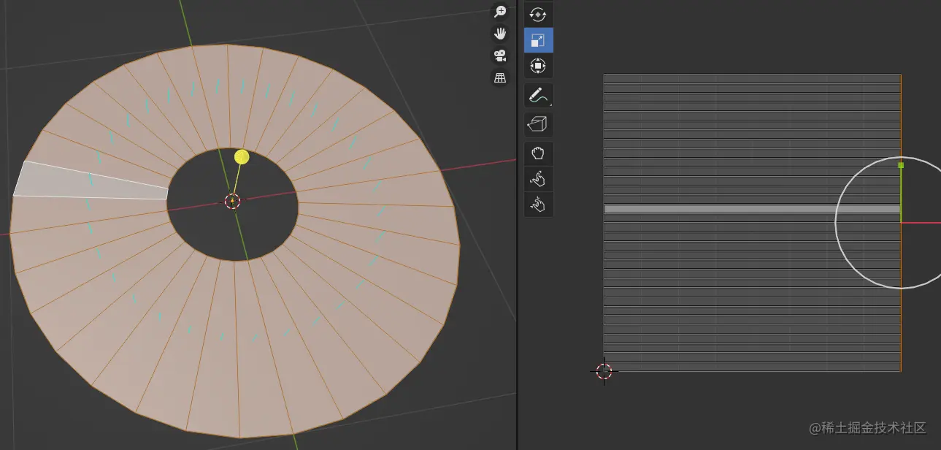Click the yellow spin gizmo handle
Image resolution: width=941 pixels, height=450 pixels.
(242, 157)
